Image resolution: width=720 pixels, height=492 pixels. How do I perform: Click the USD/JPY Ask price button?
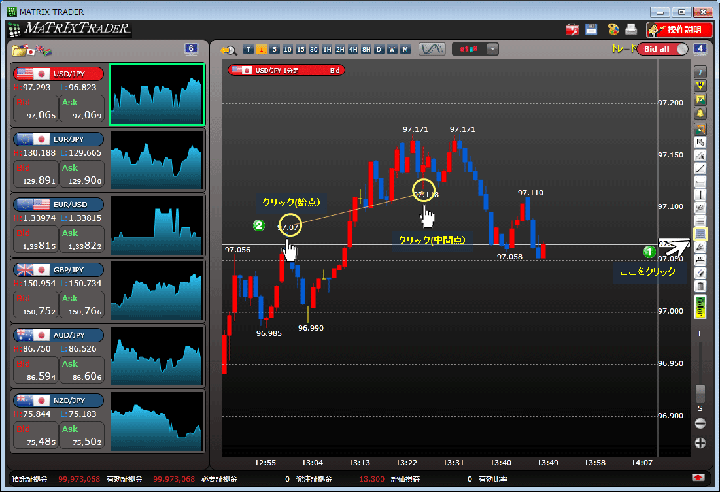(x=82, y=108)
